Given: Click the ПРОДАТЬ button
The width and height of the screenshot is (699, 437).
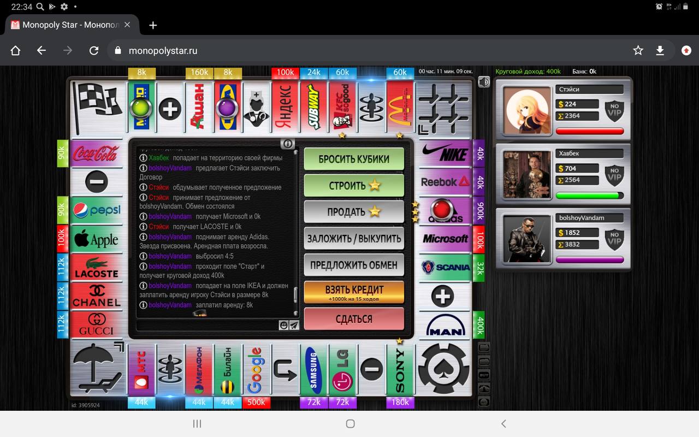Looking at the screenshot, I should [354, 212].
